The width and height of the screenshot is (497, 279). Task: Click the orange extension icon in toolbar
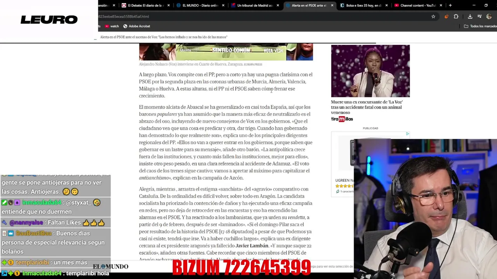click(x=446, y=17)
